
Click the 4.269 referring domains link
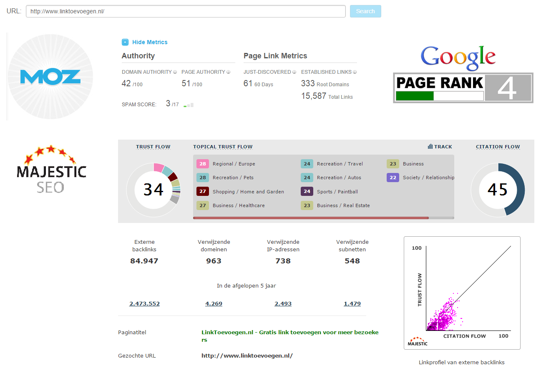[x=214, y=304]
